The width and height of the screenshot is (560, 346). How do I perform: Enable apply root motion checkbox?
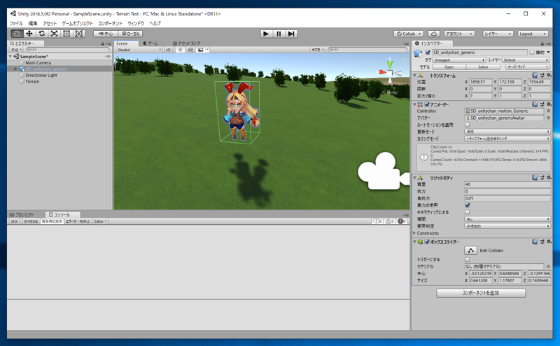tap(467, 125)
